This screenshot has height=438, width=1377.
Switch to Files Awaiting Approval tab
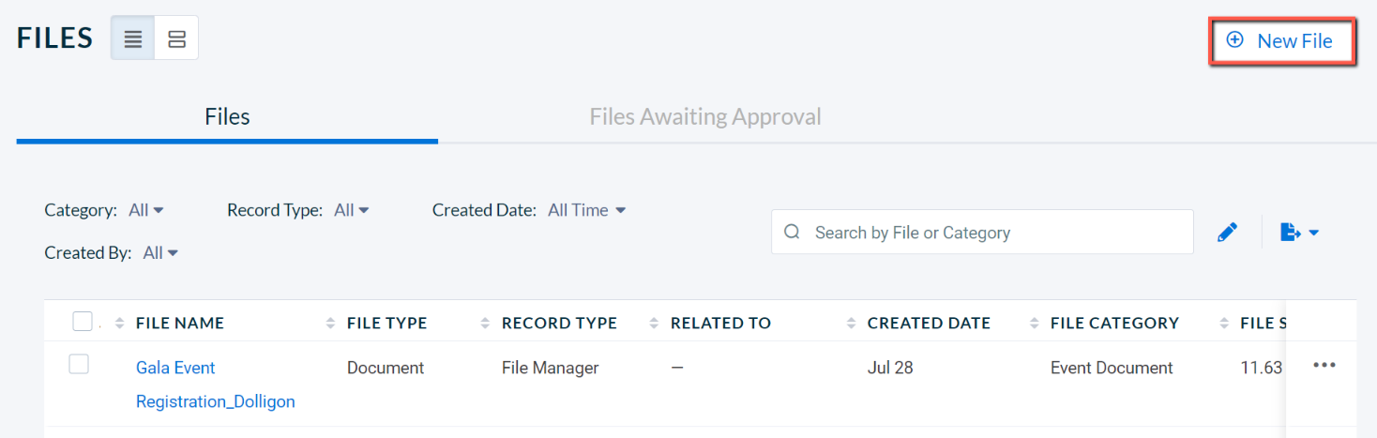705,117
